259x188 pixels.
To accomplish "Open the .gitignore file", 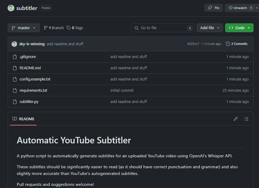I will pyautogui.click(x=28, y=57).
